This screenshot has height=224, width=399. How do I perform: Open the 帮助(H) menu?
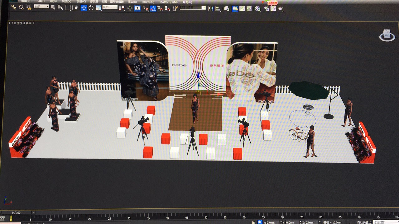[187, 2]
